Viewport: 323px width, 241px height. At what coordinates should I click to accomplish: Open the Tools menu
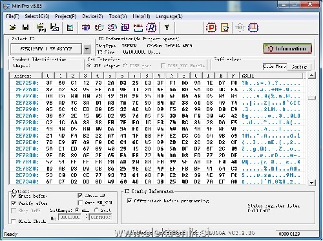[118, 16]
